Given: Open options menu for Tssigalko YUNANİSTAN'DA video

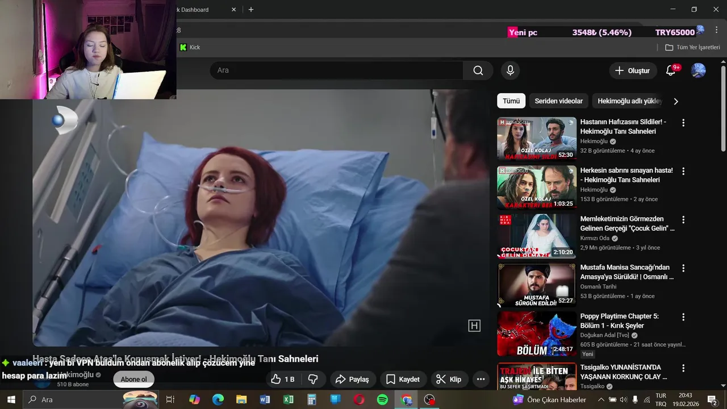Looking at the screenshot, I should [683, 368].
